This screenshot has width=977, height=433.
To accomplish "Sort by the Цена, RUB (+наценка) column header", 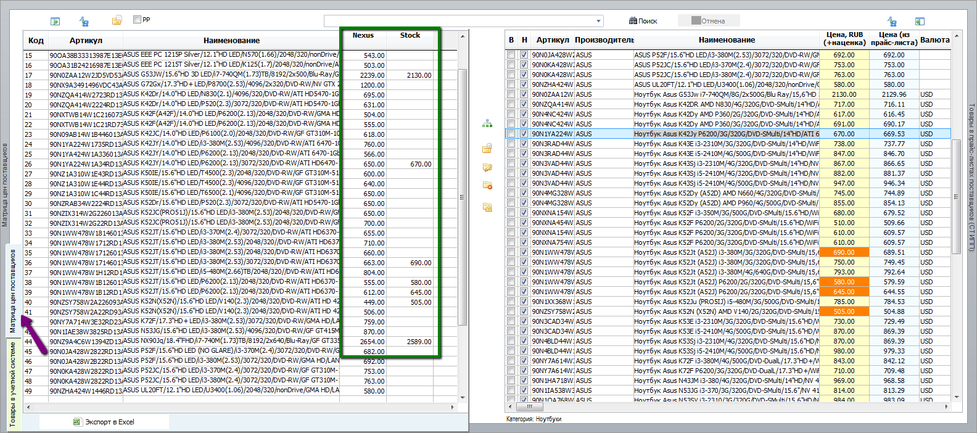I will click(845, 39).
